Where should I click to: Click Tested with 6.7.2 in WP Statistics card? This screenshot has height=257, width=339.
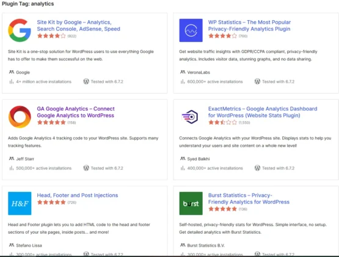[x=279, y=82]
